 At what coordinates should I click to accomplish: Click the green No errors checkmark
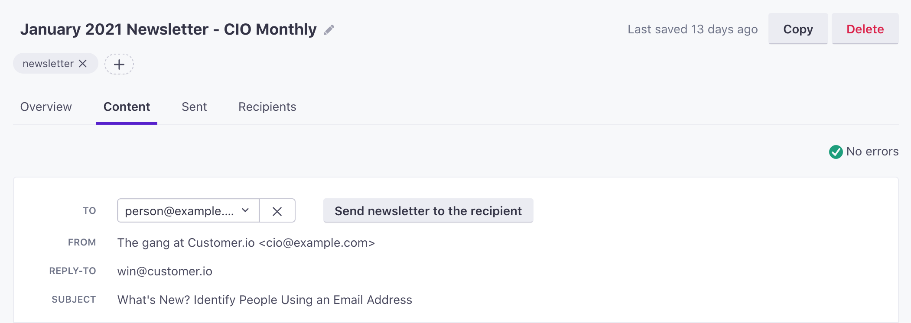coord(836,152)
